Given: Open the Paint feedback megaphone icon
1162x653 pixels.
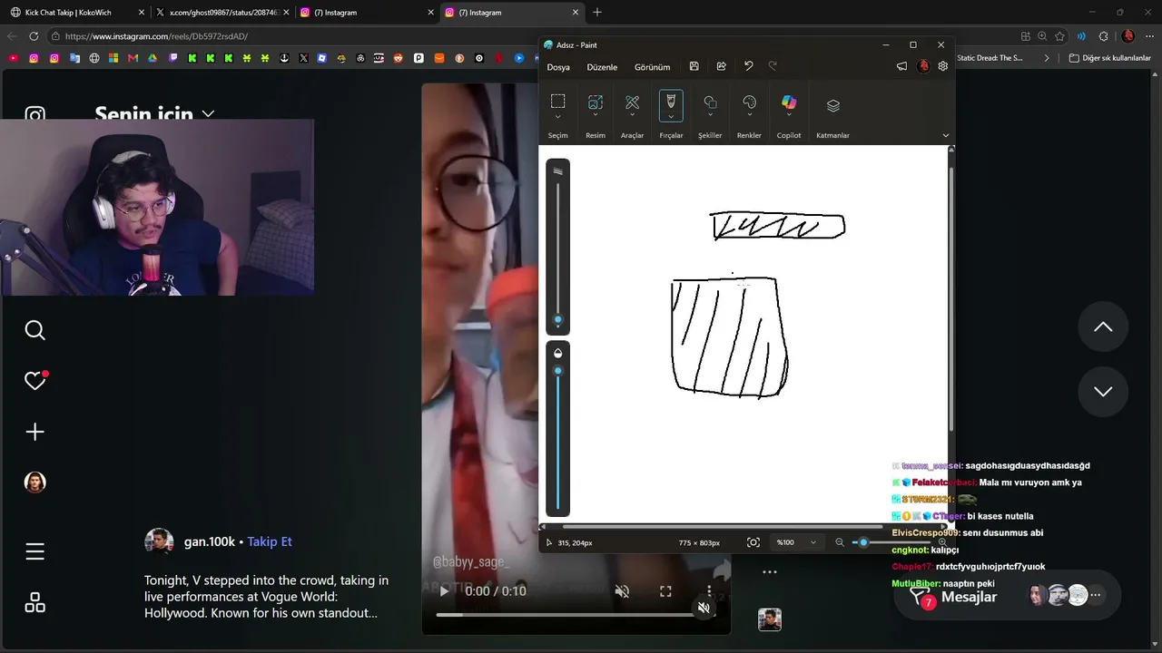Looking at the screenshot, I should click(x=901, y=66).
